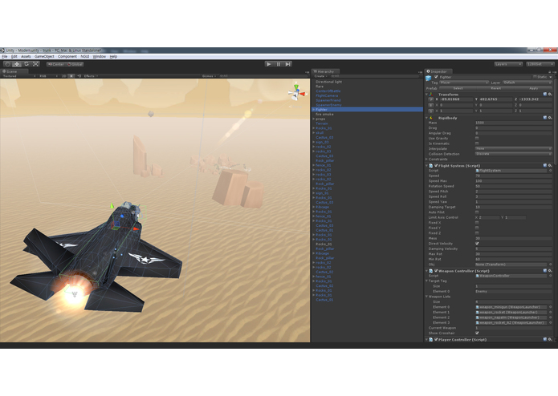Image resolution: width=558 pixels, height=396 pixels.
Task: Open the Flight System script gear settings
Action: point(550,165)
